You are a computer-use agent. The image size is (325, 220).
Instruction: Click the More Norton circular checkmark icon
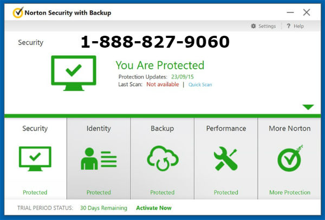point(290,158)
